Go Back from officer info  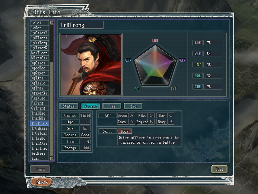coord(42,182)
